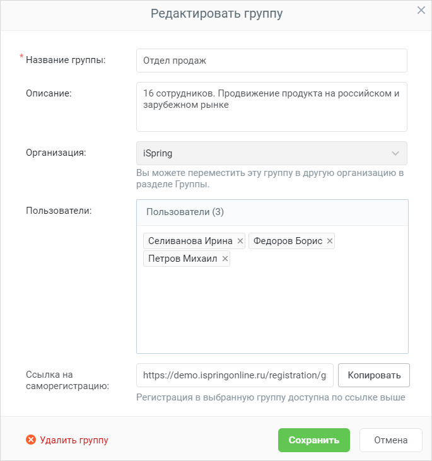This screenshot has height=461, width=432.
Task: Select the self-registration URL field
Action: point(235,375)
